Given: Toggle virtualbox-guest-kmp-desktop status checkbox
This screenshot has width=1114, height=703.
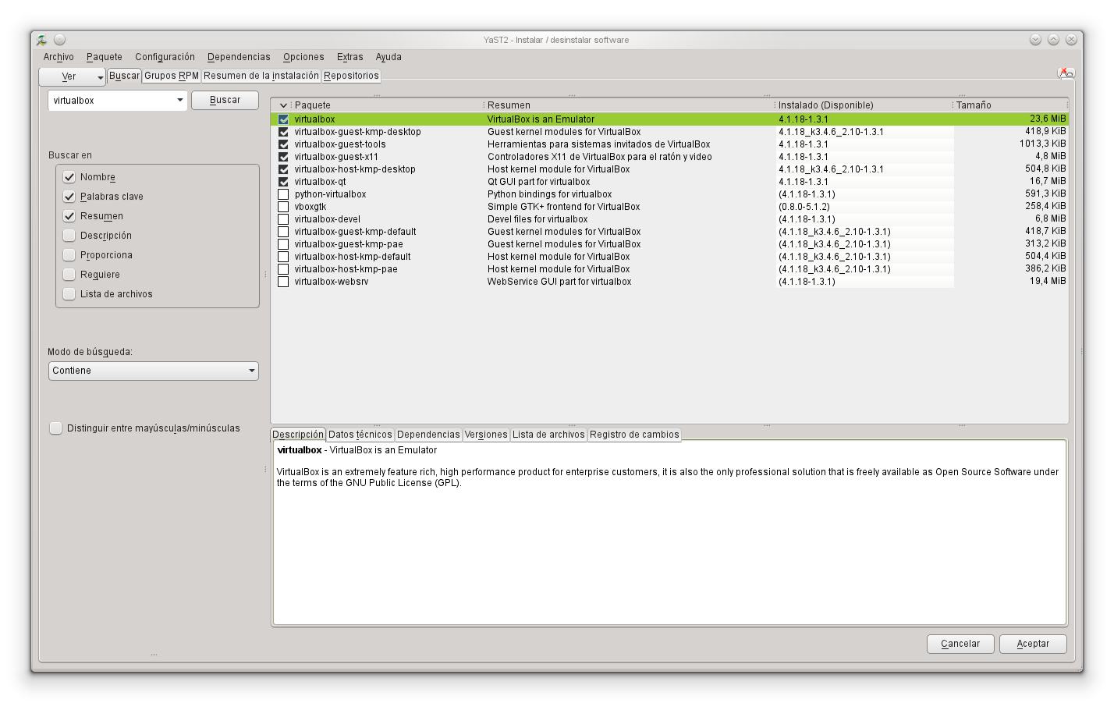Looking at the screenshot, I should tap(283, 132).
